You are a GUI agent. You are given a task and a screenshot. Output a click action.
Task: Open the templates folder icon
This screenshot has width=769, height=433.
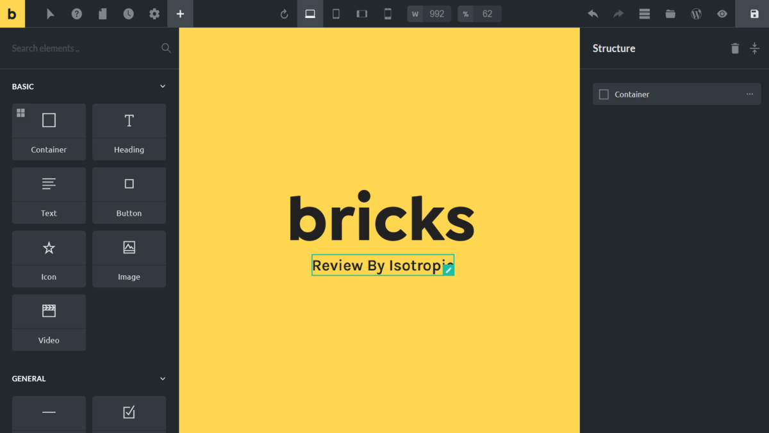[670, 13]
